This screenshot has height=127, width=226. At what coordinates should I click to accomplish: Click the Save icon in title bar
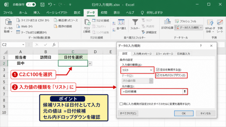click(x=42, y=5)
